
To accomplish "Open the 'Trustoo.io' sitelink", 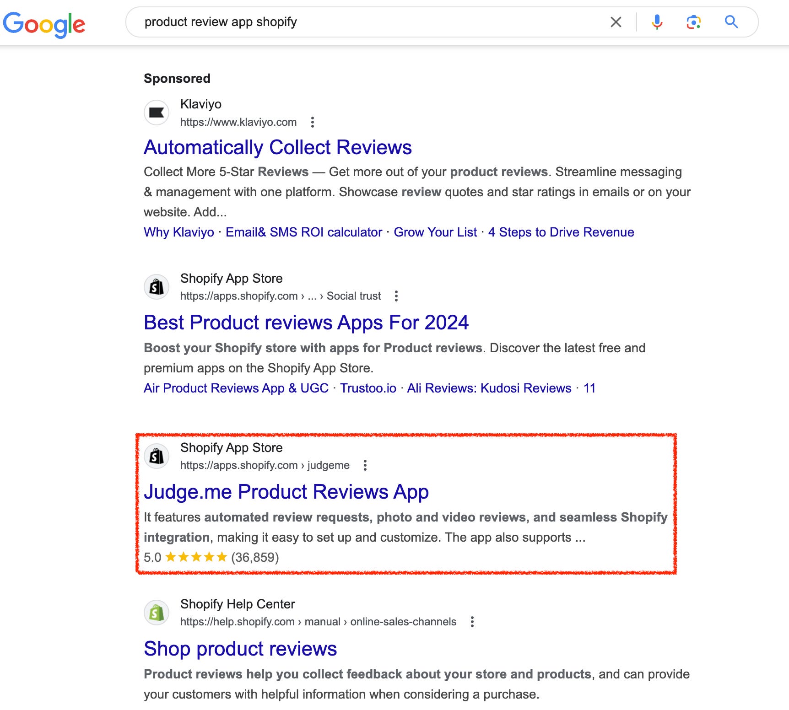I will (368, 388).
